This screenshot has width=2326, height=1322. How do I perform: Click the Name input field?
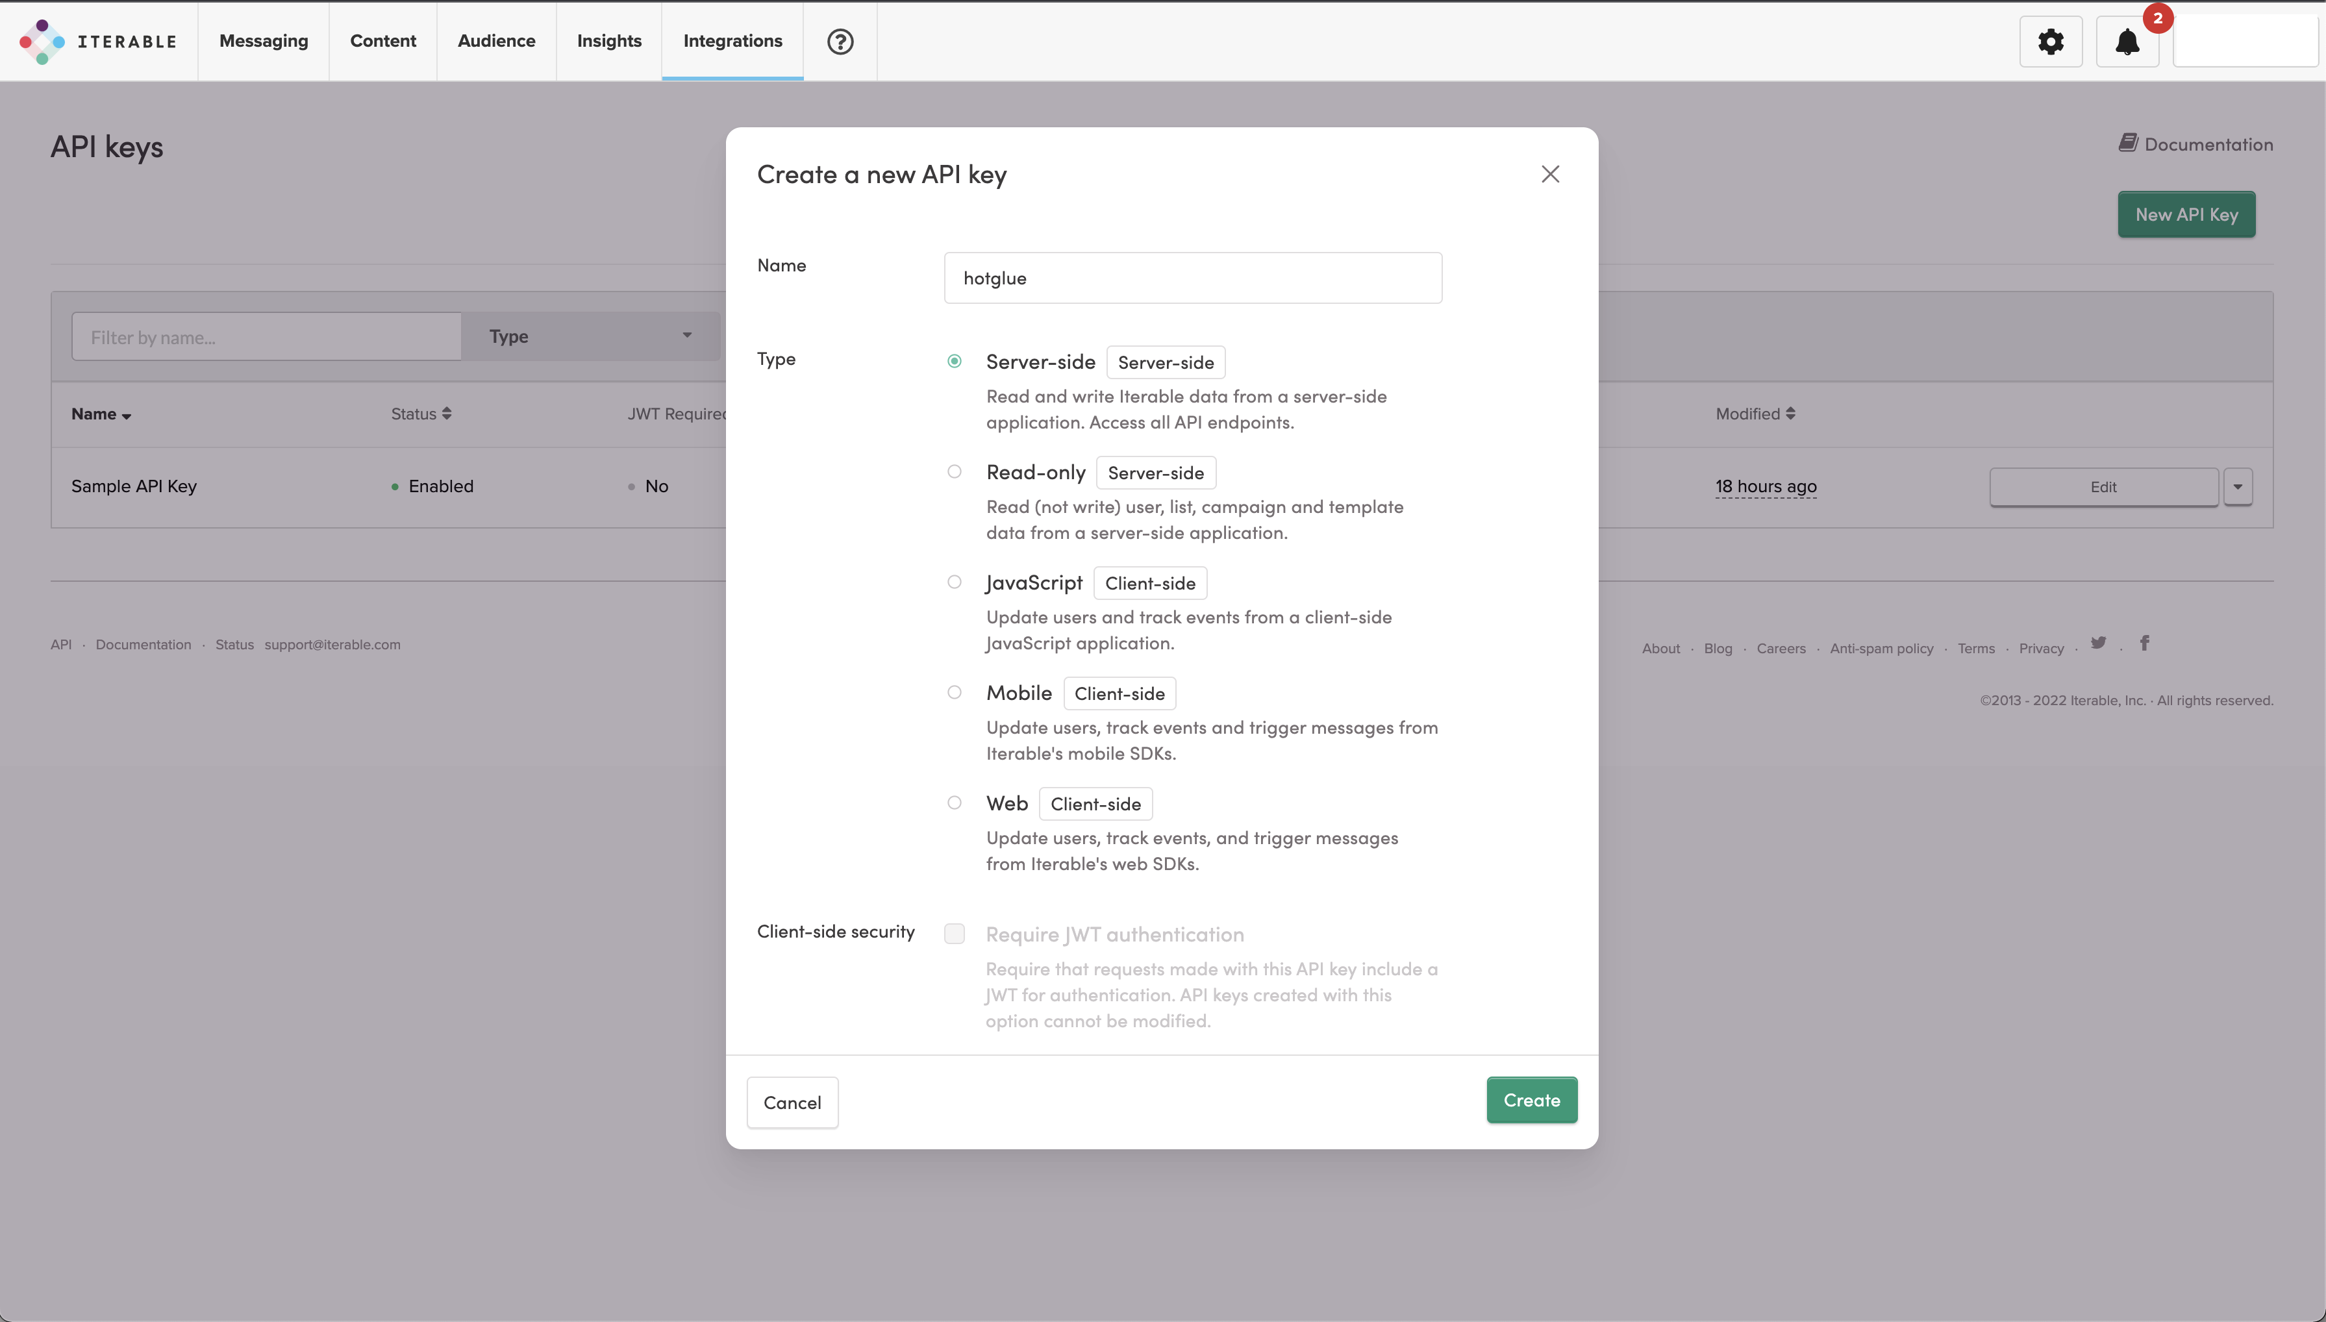pyautogui.click(x=1192, y=278)
